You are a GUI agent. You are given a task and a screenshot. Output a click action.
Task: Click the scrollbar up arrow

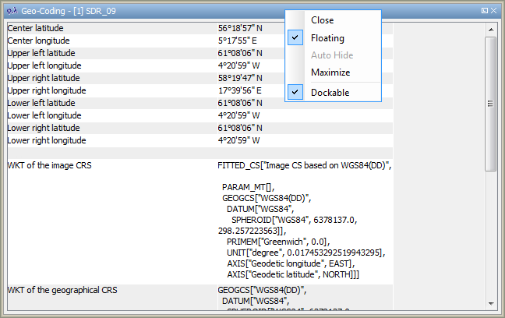[491, 30]
